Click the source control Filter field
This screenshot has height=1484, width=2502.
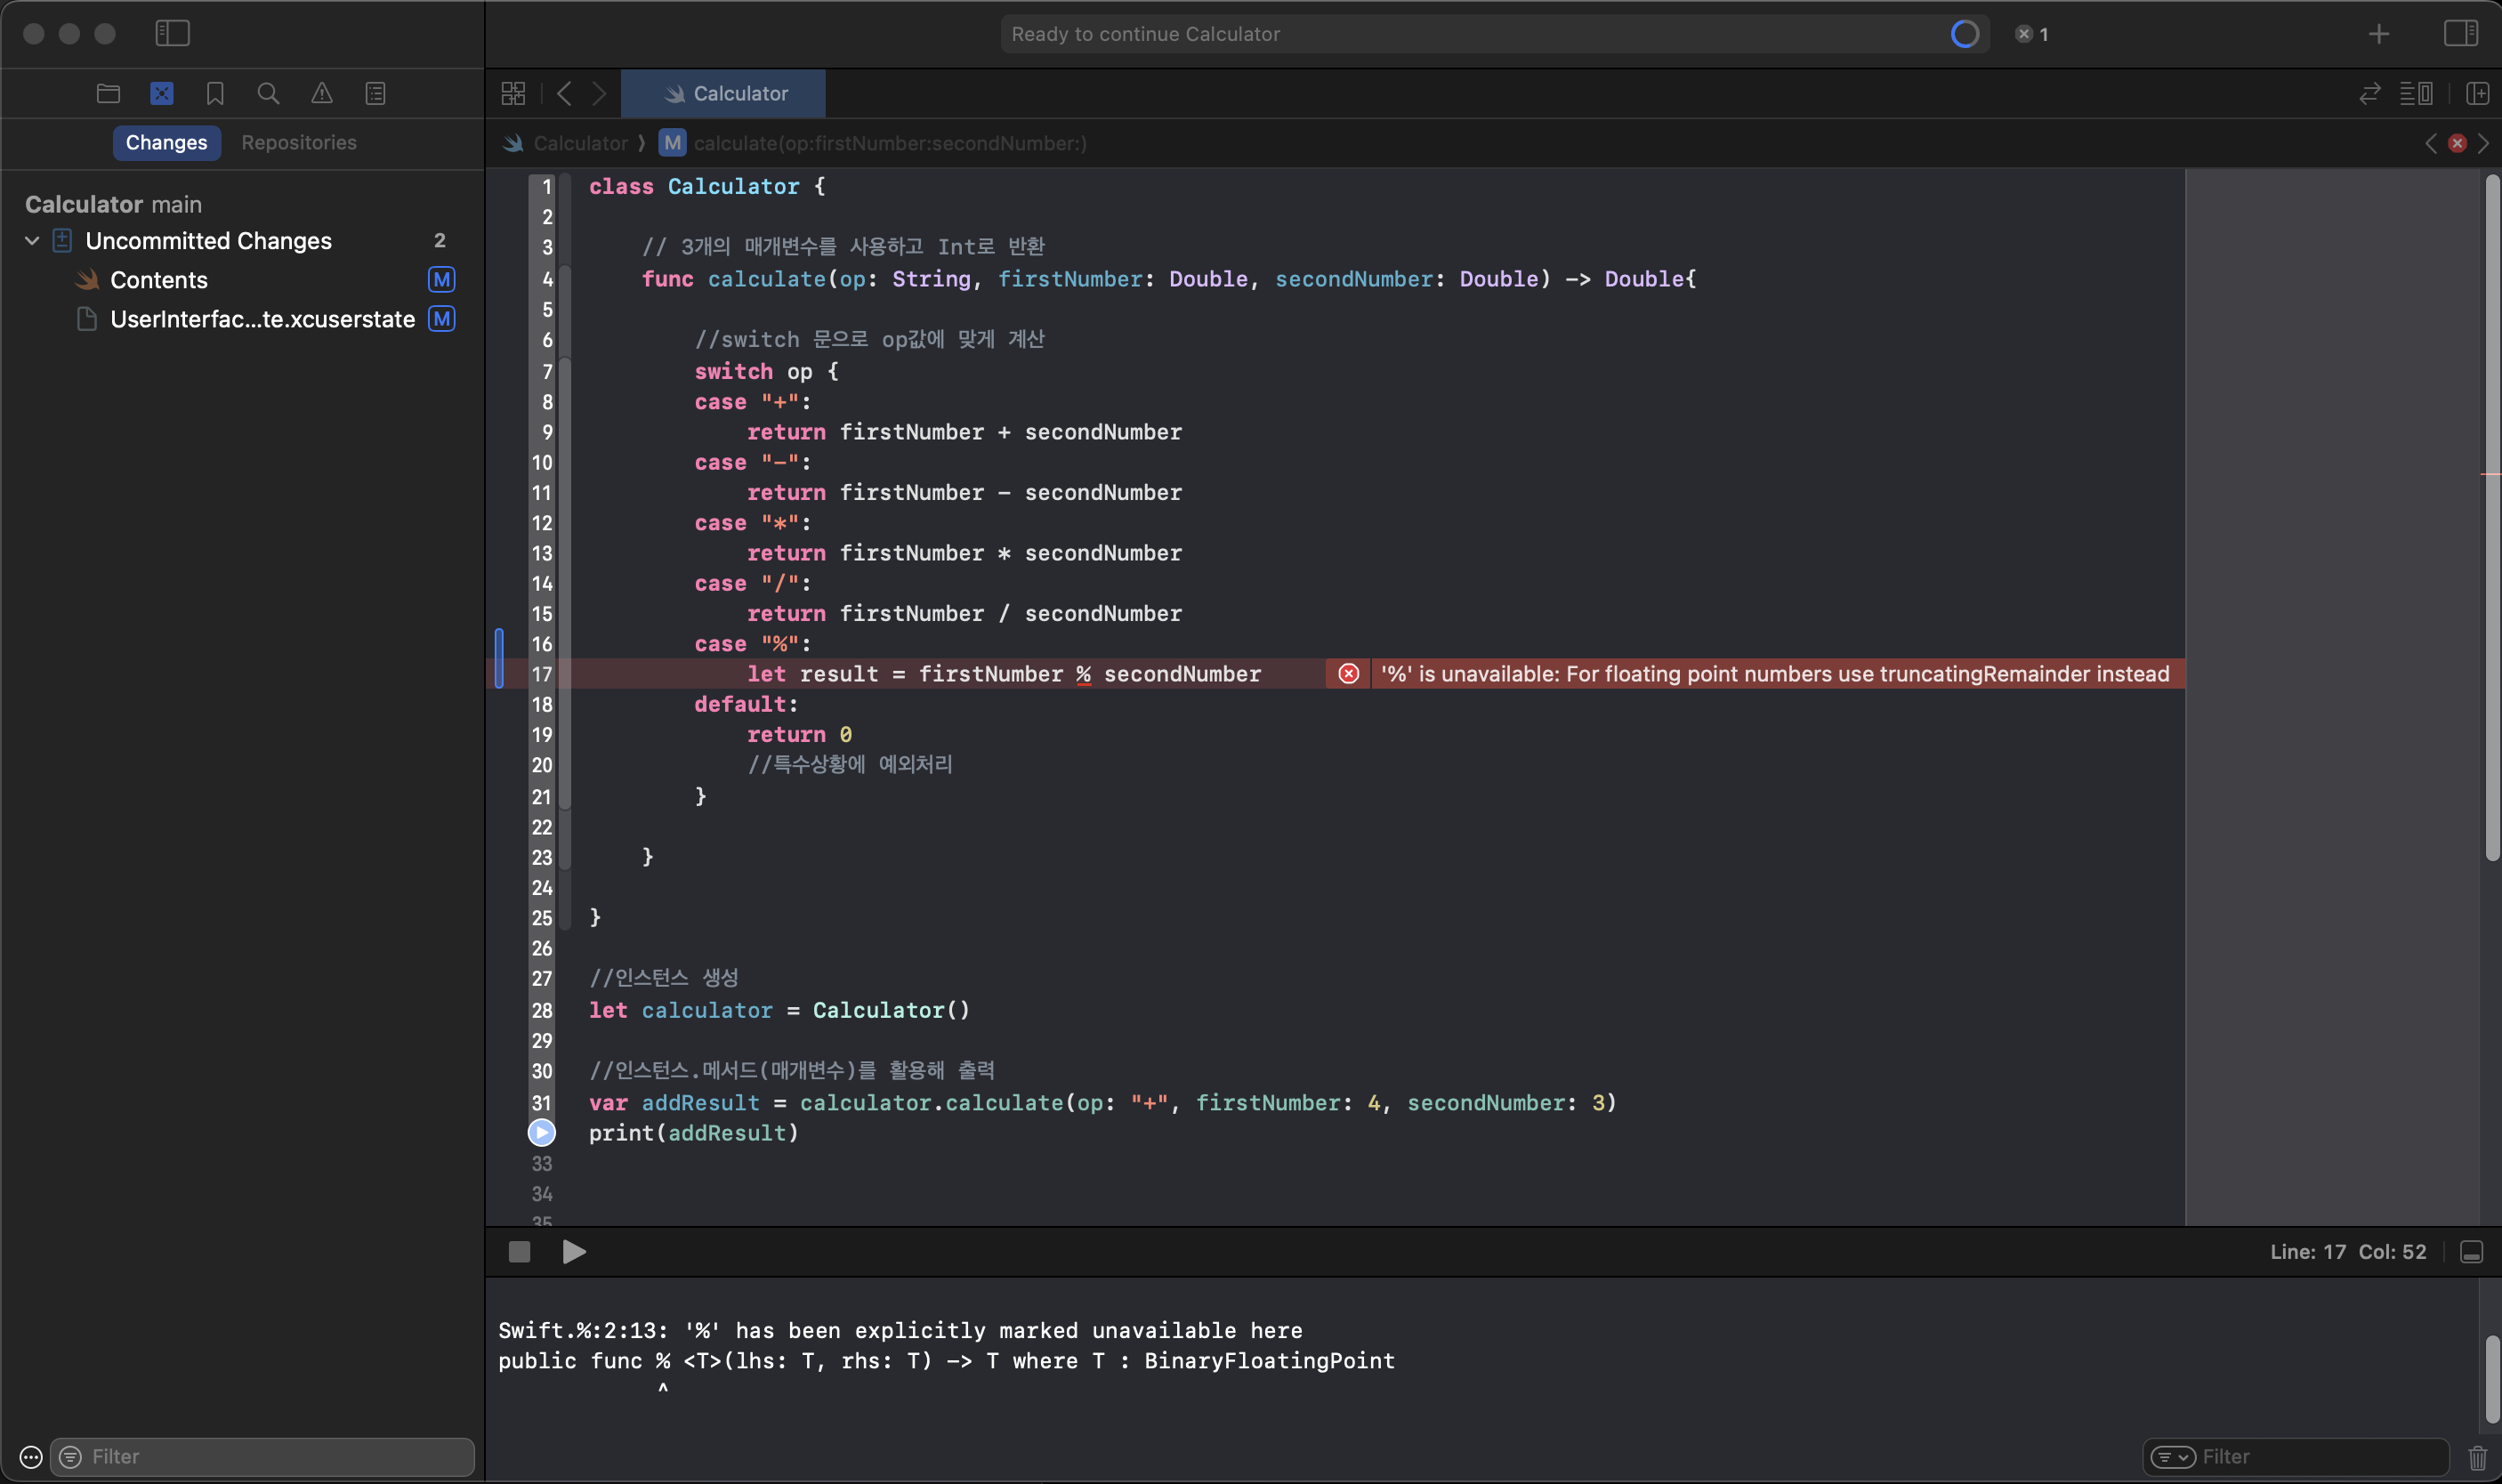(262, 1456)
